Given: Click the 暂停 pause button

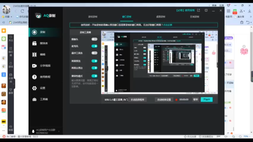Looking at the screenshot, I should (x=195, y=99).
